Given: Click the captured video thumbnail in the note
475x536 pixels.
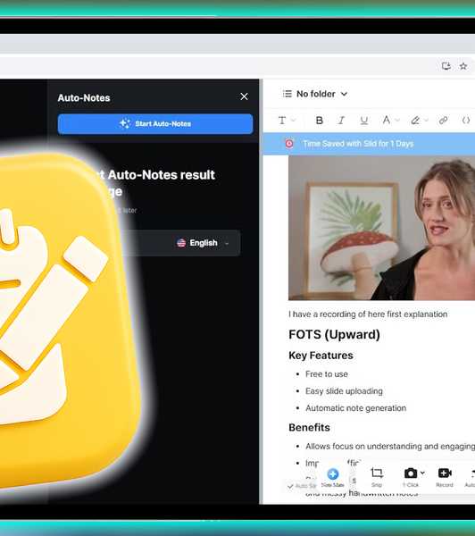Looking at the screenshot, I should point(381,228).
